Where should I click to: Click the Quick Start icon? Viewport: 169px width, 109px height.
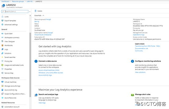click(x=2, y=34)
